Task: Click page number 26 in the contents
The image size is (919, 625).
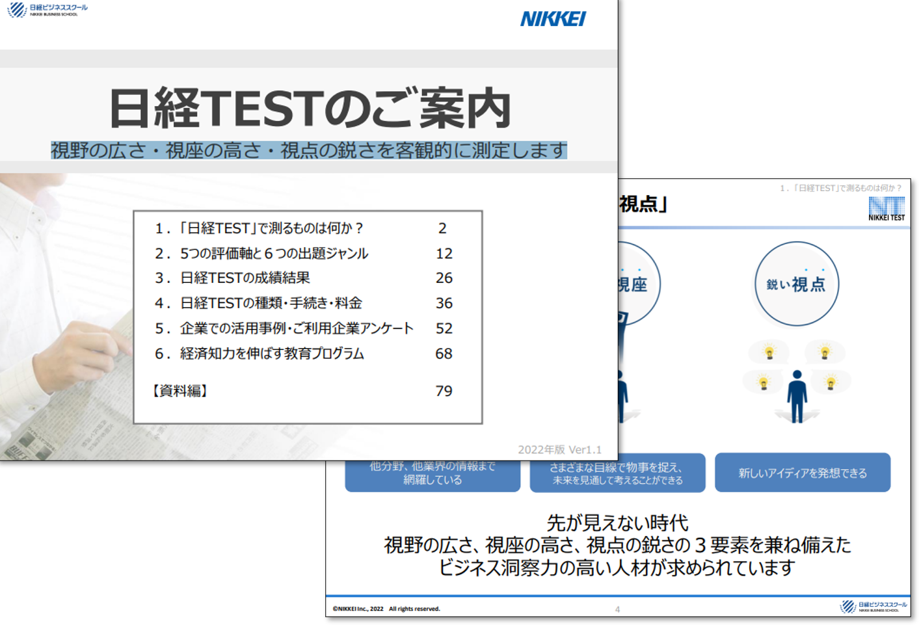Action: (x=444, y=278)
